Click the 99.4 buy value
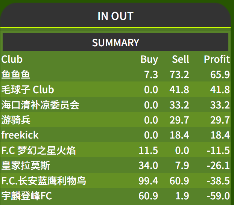The height and width of the screenshot is (205, 234). pos(148,181)
